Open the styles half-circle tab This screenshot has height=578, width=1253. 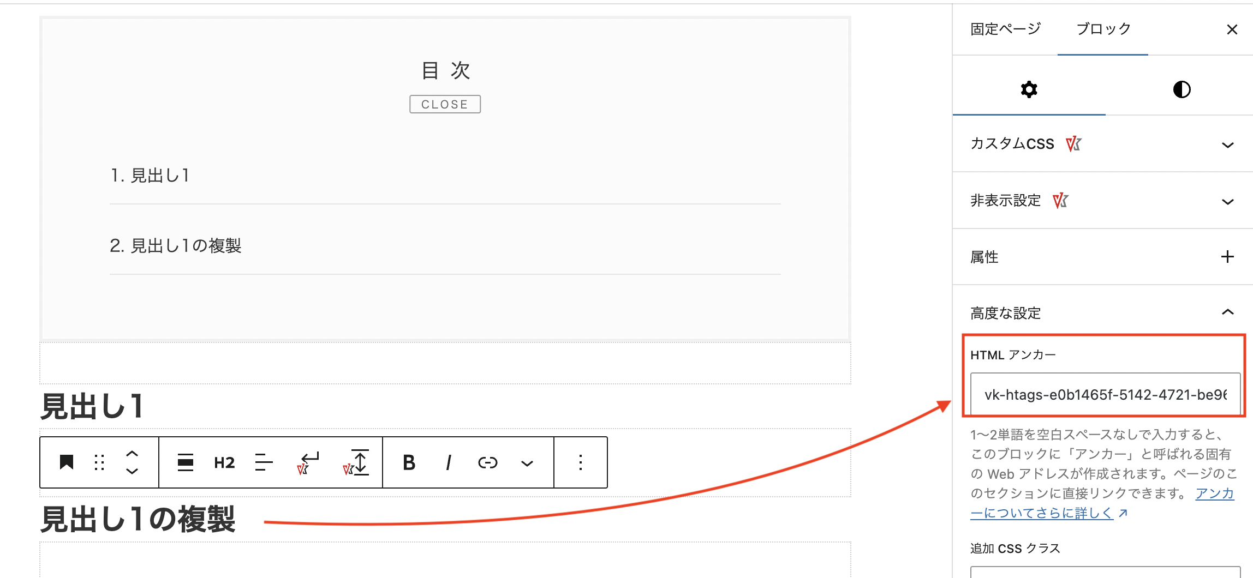point(1182,89)
